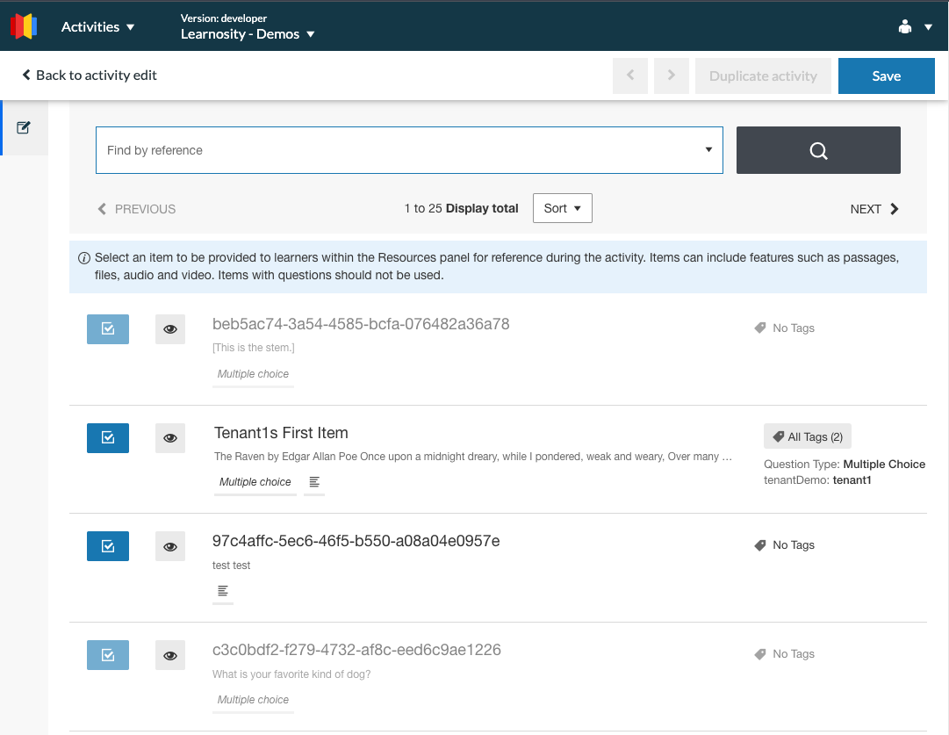Open the Activities menu
Screen dimensions: 949x735
coord(95,25)
